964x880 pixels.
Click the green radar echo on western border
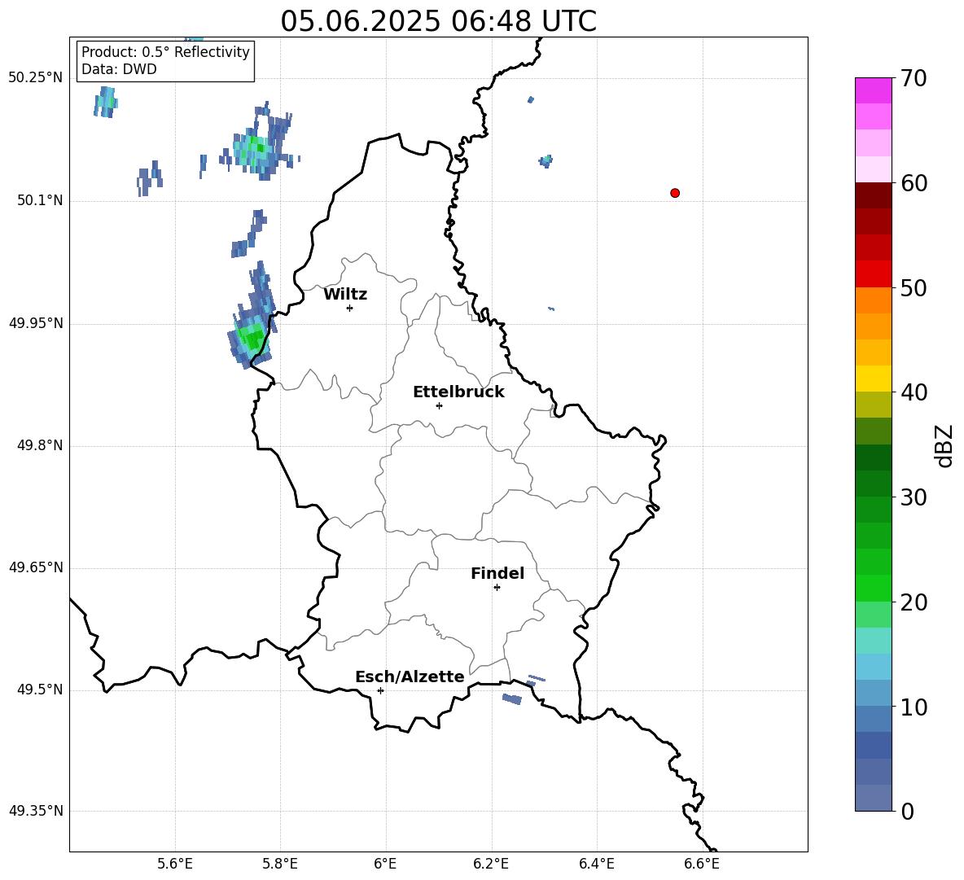pos(252,339)
